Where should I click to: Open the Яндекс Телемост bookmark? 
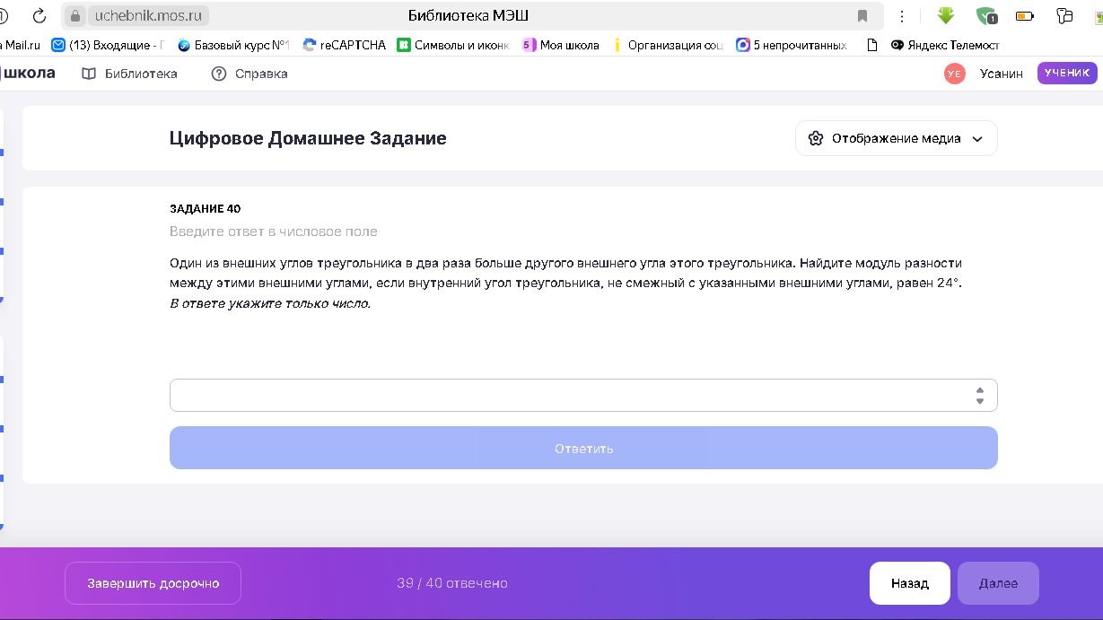click(945, 45)
